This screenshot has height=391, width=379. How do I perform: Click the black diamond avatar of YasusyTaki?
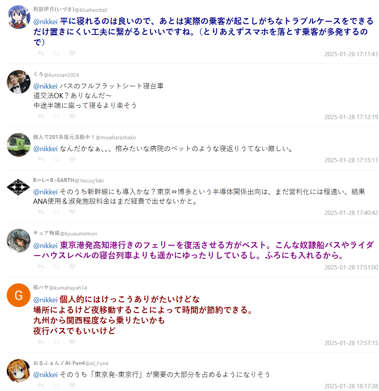(x=19, y=187)
